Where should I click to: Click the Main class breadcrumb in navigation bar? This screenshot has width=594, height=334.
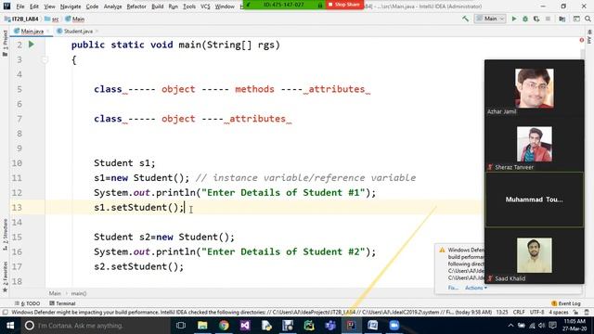[75, 19]
